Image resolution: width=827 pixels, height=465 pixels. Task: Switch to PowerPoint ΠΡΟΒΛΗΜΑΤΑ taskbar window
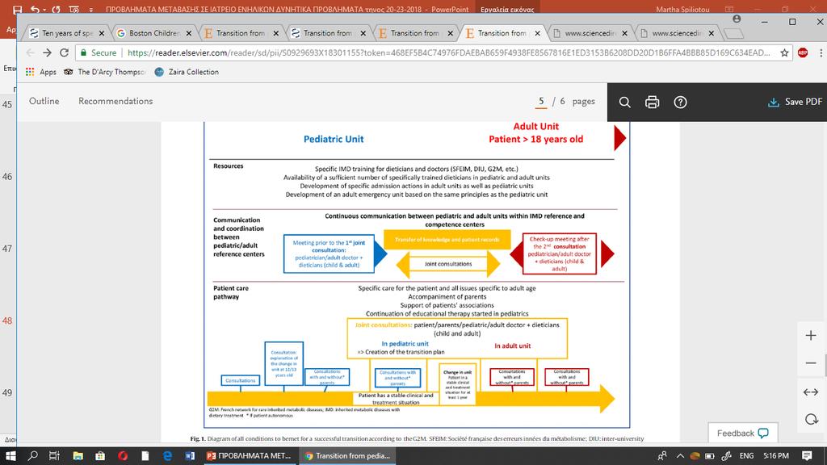250,455
